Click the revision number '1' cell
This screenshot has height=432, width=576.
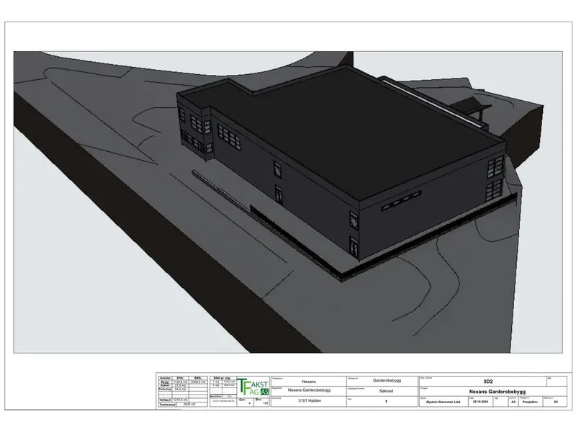382,402
